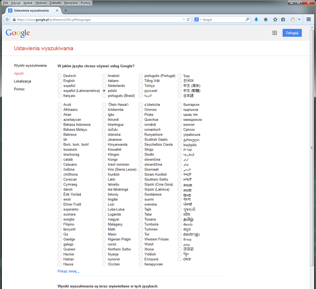The image size is (316, 289).
Task: Select the русский radio button
Action: point(141,91)
